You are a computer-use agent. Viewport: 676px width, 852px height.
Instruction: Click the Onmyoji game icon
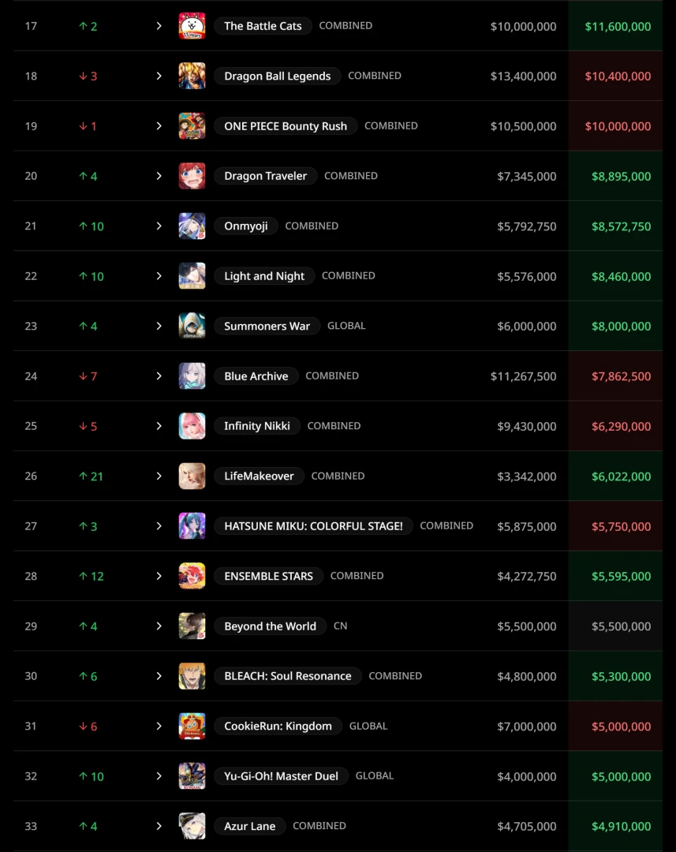[192, 226]
